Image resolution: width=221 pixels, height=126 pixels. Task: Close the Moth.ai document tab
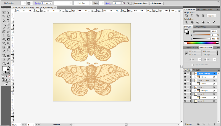point(55,8)
